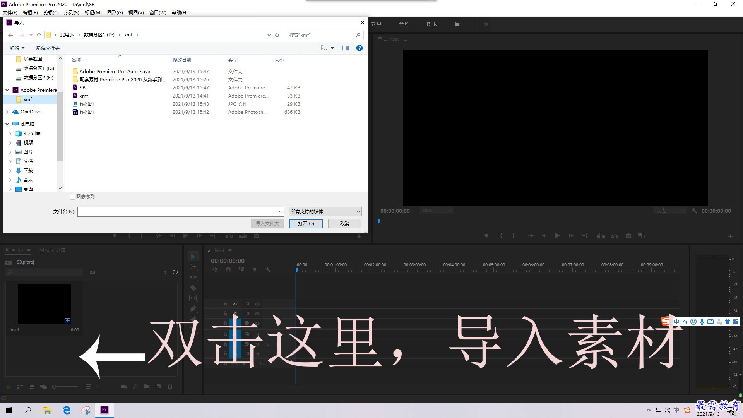Toggle V2 track output eye
This screenshot has width=743, height=418.
coord(257,313)
